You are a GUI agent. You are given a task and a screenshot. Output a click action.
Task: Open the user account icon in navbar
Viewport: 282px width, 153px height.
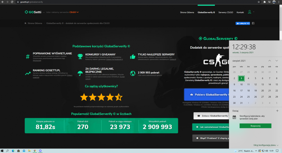click(250, 12)
